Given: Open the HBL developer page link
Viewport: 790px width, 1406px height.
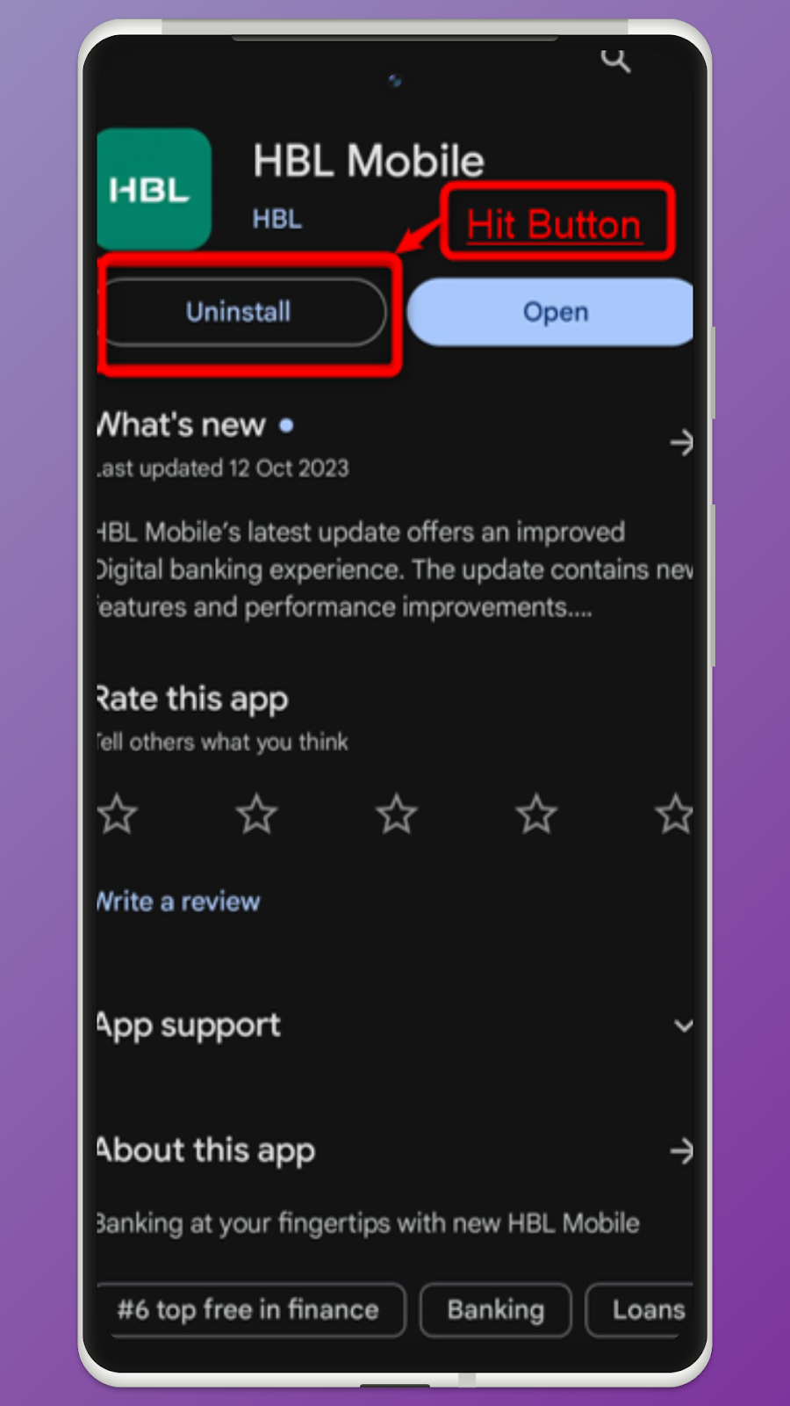Looking at the screenshot, I should [277, 219].
